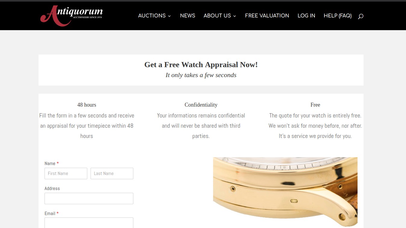Open the News menu item
The image size is (406, 228).
pyautogui.click(x=188, y=16)
